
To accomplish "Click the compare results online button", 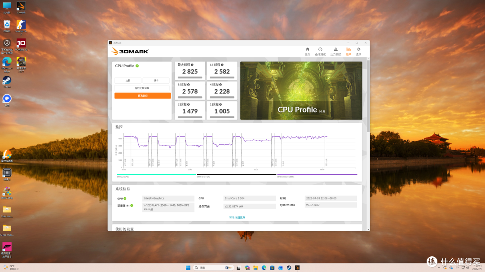I will coord(142,88).
